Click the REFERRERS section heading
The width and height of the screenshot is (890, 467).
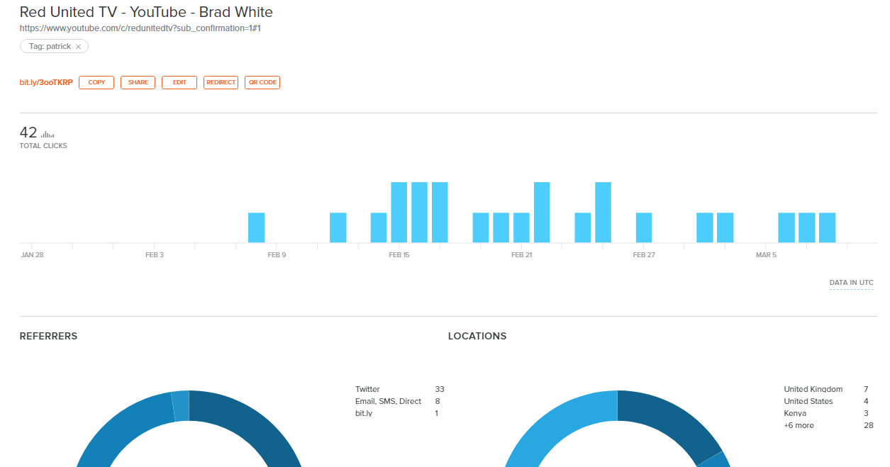pos(49,336)
